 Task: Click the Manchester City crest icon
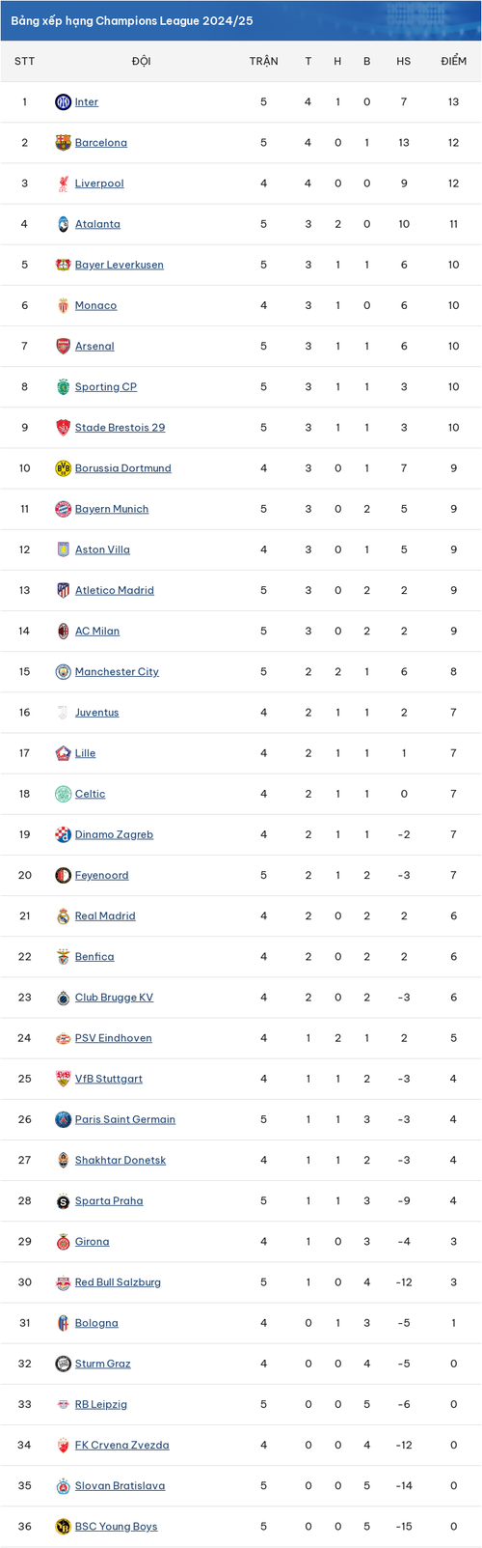point(63,671)
